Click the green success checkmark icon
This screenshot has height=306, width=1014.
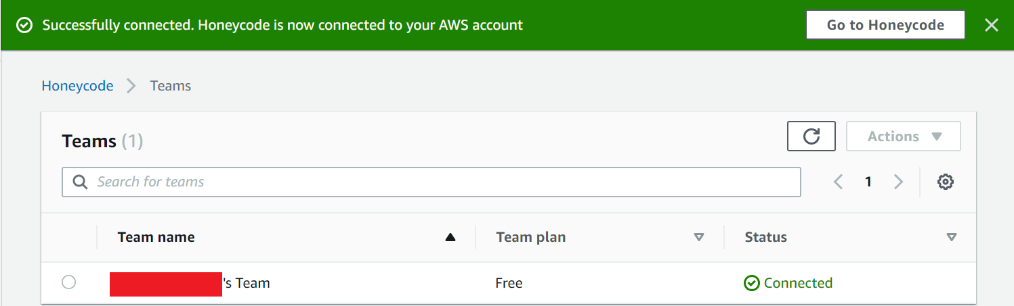24,26
